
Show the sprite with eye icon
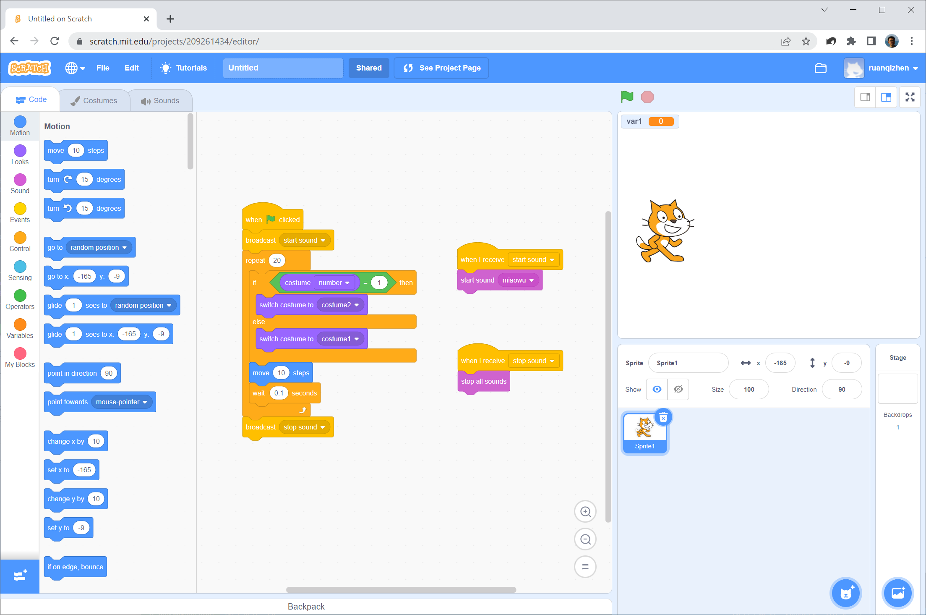657,390
